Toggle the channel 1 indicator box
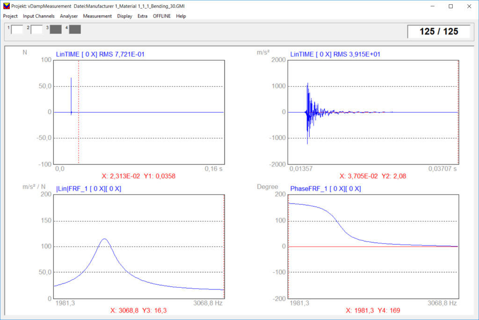The width and height of the screenshot is (479, 320). click(x=17, y=29)
